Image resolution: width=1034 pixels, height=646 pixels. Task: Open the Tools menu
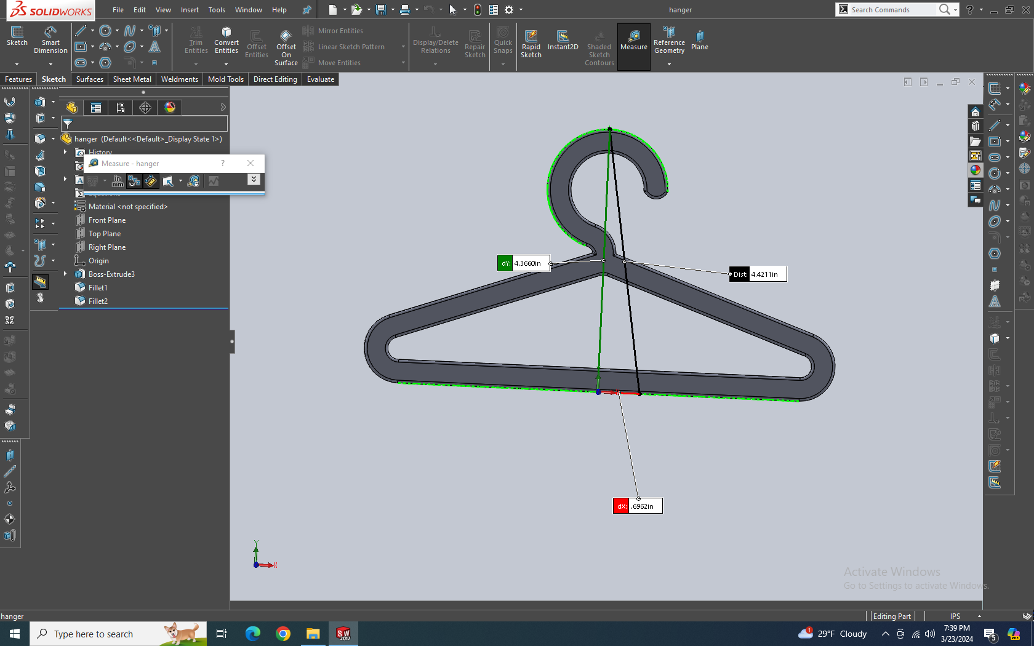pyautogui.click(x=217, y=10)
